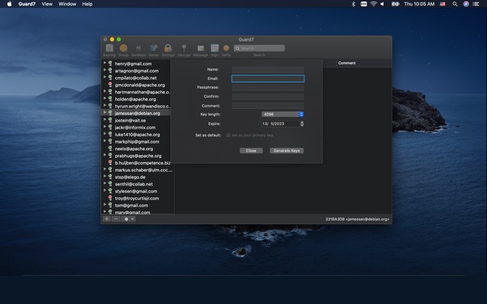Expand the holden@apache.org key entry
Viewport: 487px width, 304px height.
coord(105,98)
